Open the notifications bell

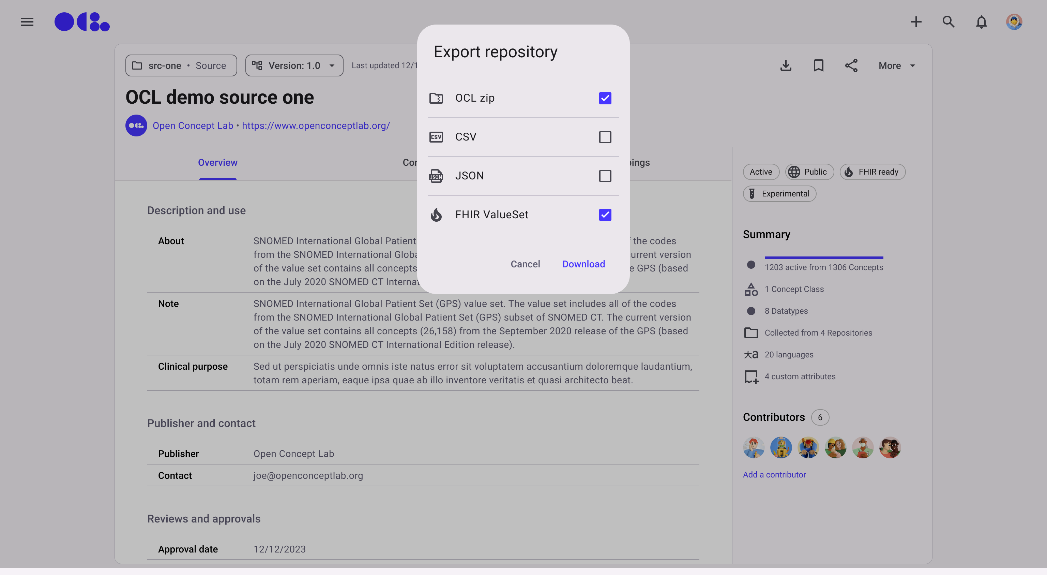[981, 22]
